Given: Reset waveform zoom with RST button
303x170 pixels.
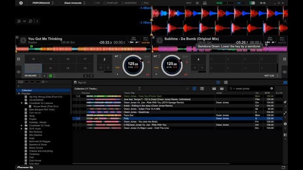Looking at the screenshot, I should click(25, 21).
